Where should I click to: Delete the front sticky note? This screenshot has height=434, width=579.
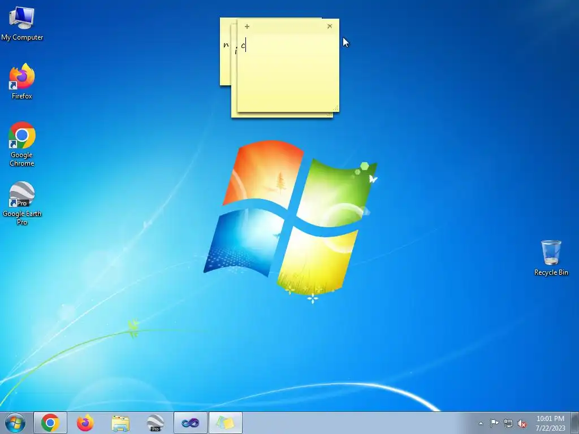pos(330,26)
